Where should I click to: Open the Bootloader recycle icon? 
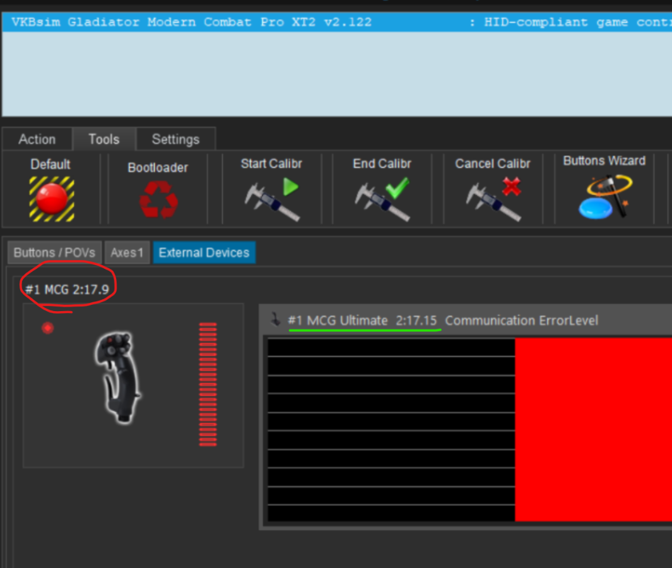158,199
